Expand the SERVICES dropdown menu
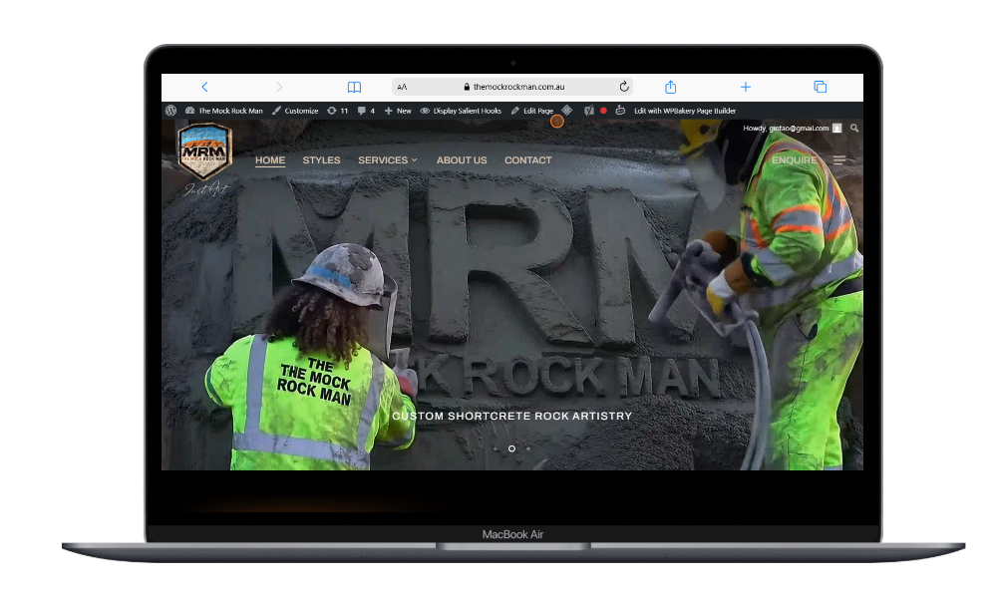The width and height of the screenshot is (992, 591). (x=388, y=160)
